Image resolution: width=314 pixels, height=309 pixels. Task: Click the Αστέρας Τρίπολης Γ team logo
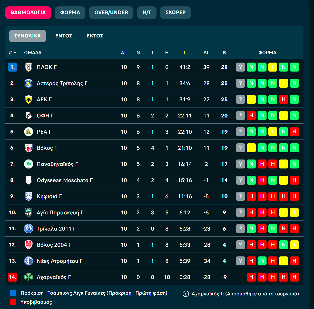(28, 83)
